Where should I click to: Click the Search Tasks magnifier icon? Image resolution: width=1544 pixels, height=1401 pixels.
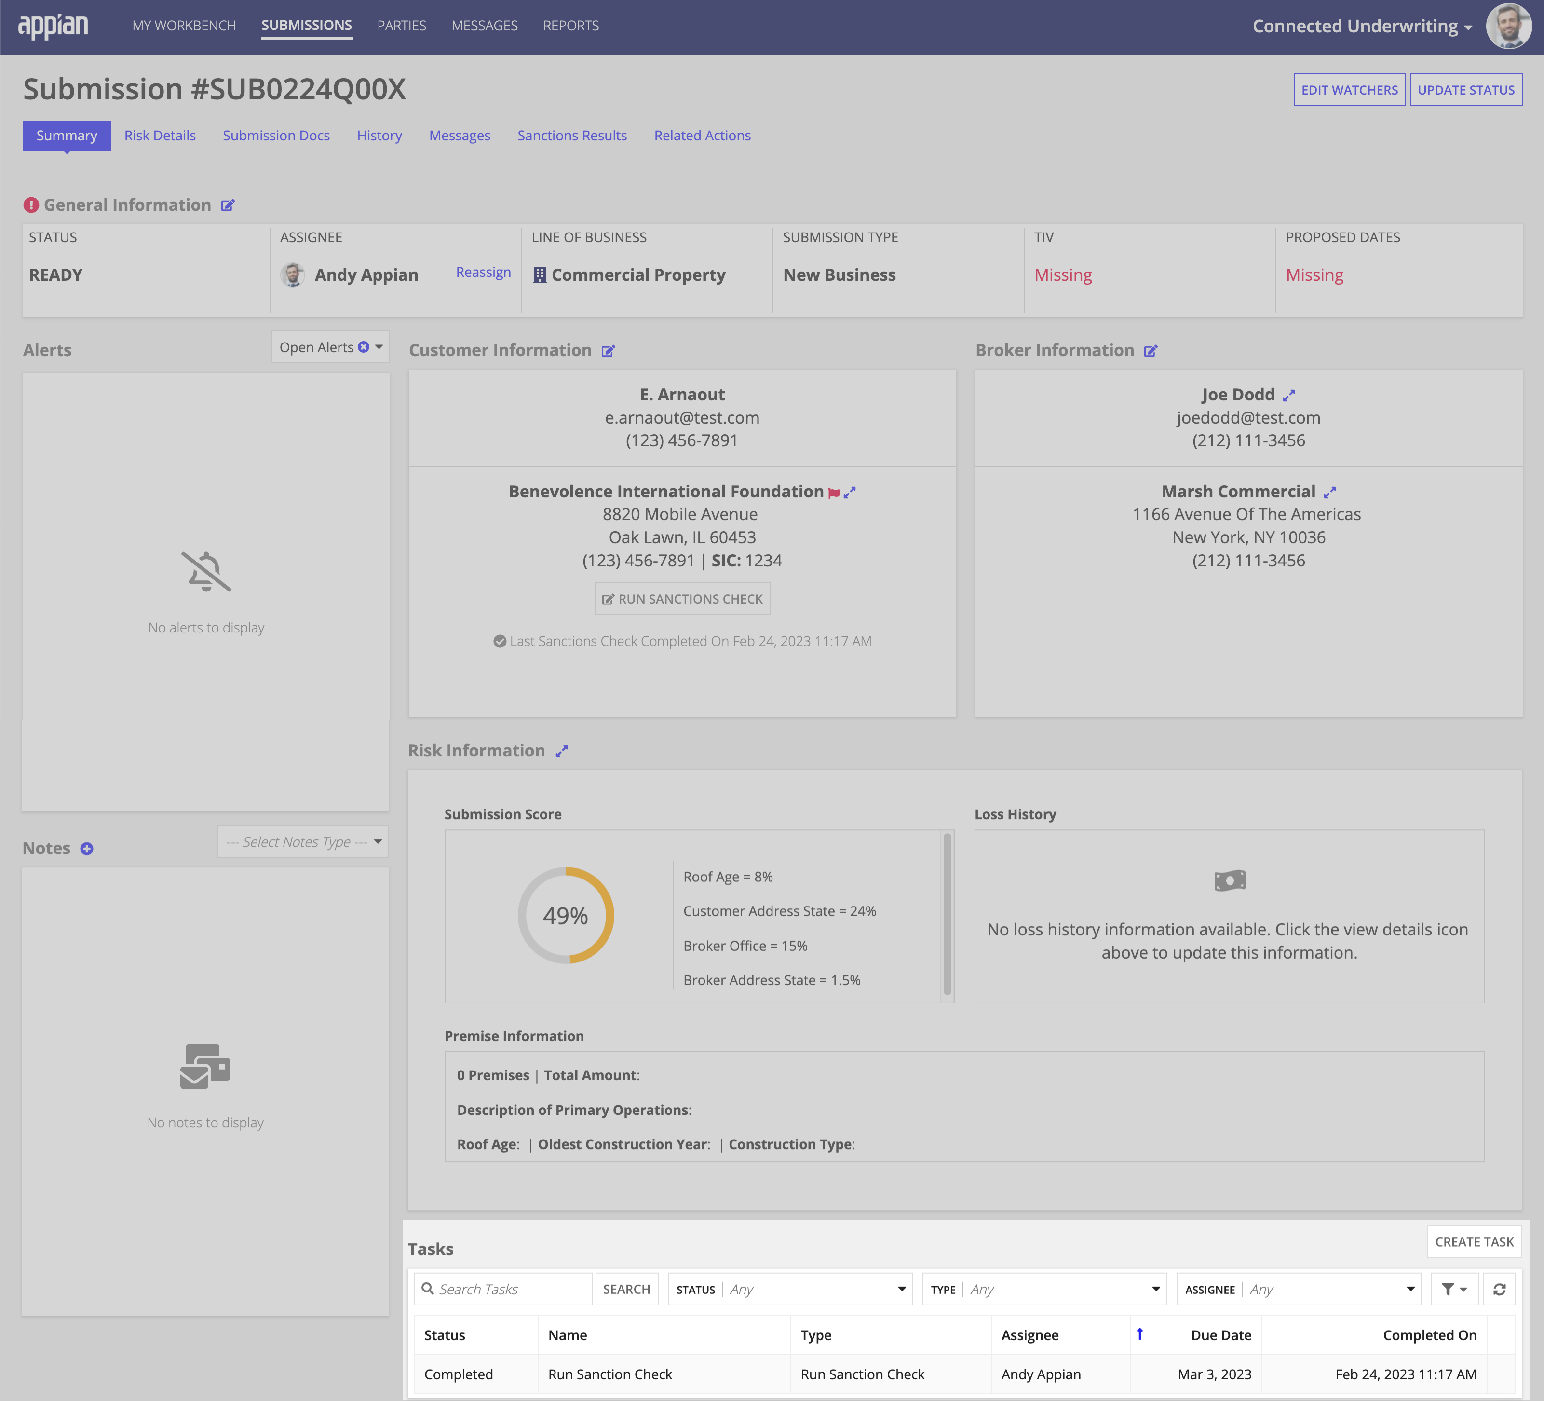tap(428, 1289)
